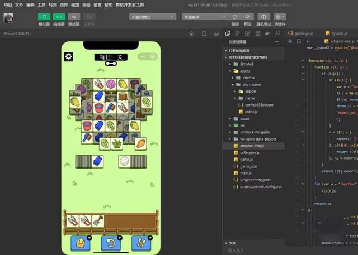This screenshot has width=358, height=255.
Task: Open the 普通编译 compile dropdown
Action: tap(202, 17)
